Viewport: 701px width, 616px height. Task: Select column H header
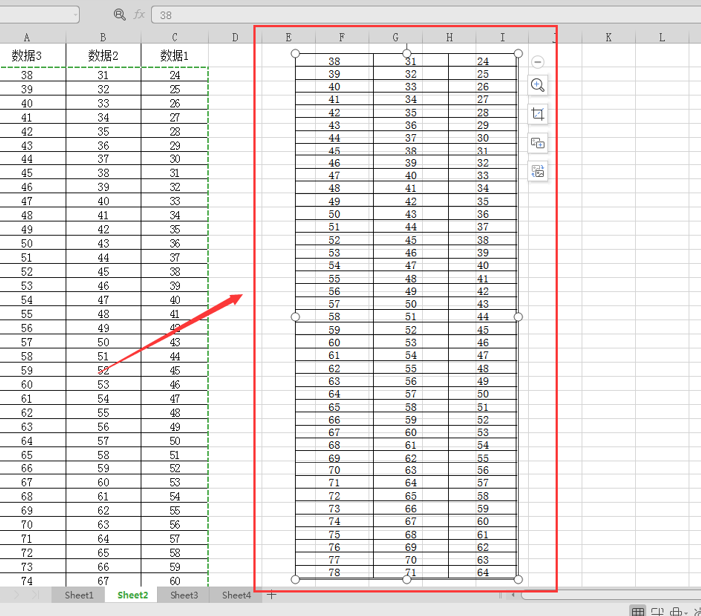449,37
